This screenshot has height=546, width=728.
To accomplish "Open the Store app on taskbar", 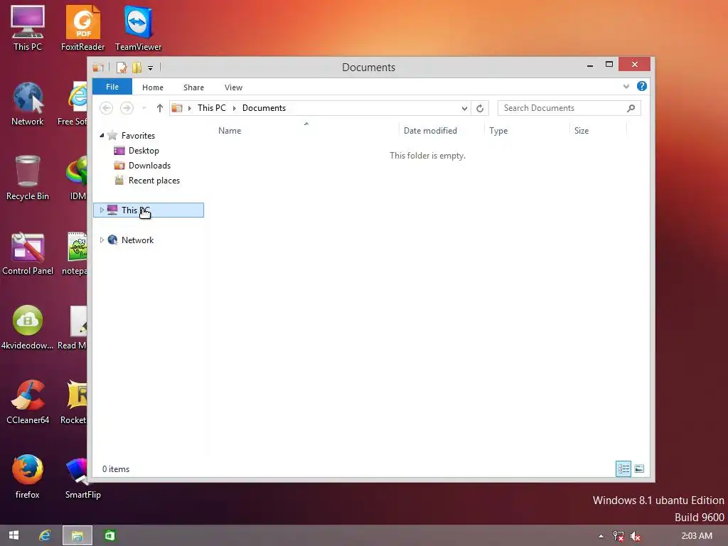I will pos(109,535).
